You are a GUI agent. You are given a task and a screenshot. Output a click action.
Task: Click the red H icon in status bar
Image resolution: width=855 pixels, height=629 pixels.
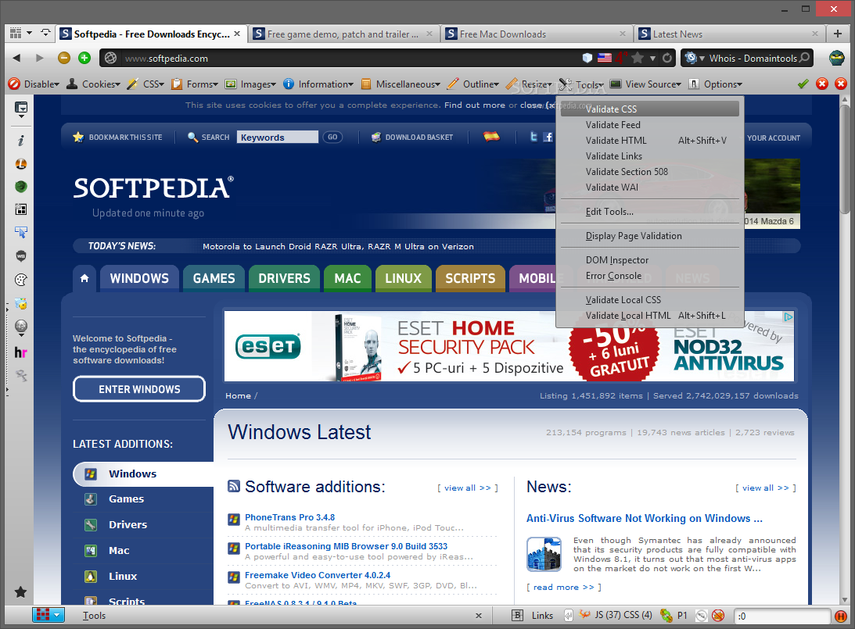pyautogui.click(x=840, y=616)
